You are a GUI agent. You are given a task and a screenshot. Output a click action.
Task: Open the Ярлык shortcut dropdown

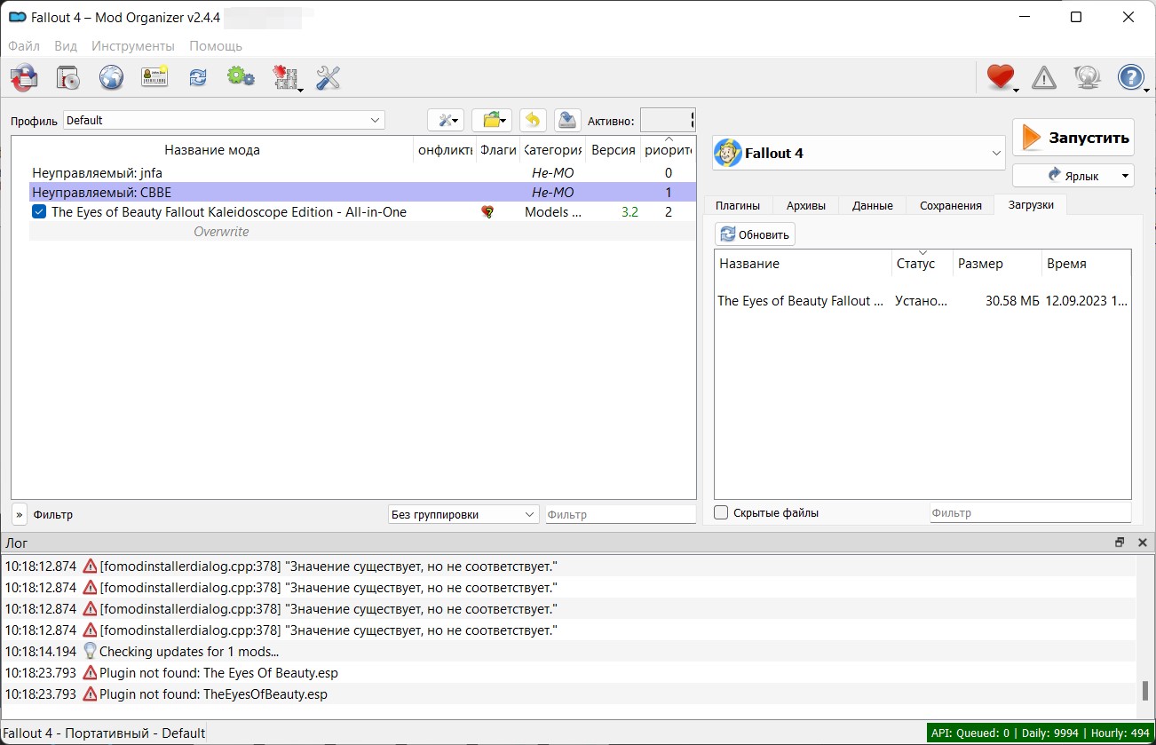pyautogui.click(x=1073, y=175)
